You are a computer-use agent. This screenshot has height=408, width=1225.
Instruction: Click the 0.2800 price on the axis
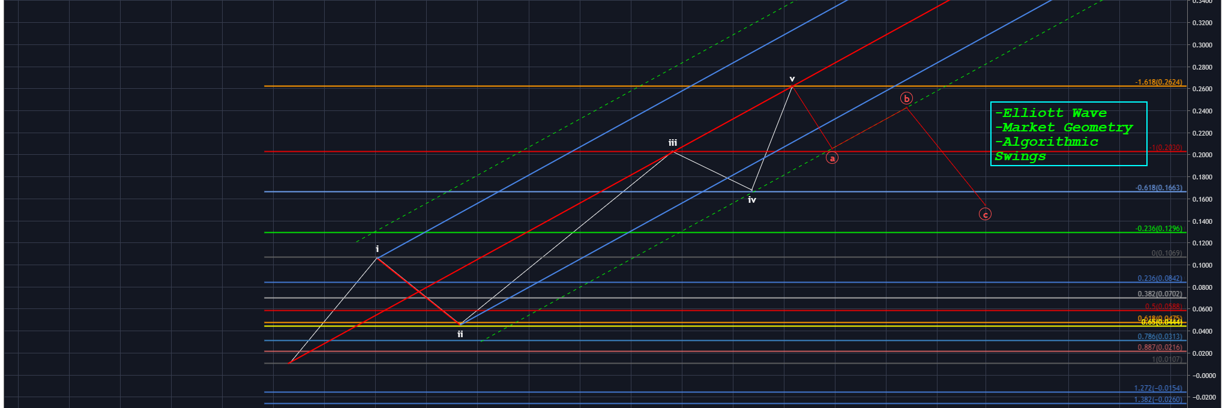tap(1202, 67)
